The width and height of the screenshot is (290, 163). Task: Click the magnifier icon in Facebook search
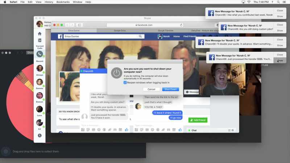pyautogui.click(x=140, y=37)
